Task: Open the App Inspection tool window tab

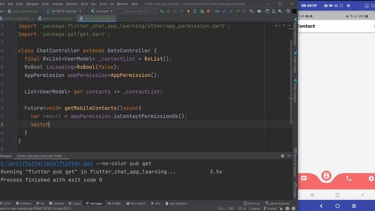Action: click(176, 203)
